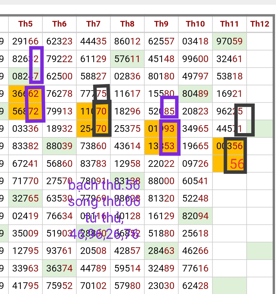Click the 99600 cell
Viewport: 276px width, 294px height.
click(195, 59)
